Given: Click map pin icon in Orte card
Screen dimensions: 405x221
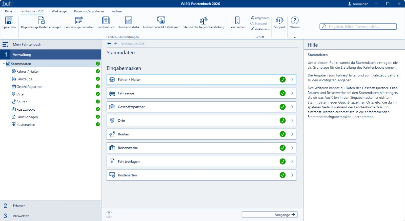Looking at the screenshot, I should (112, 120).
